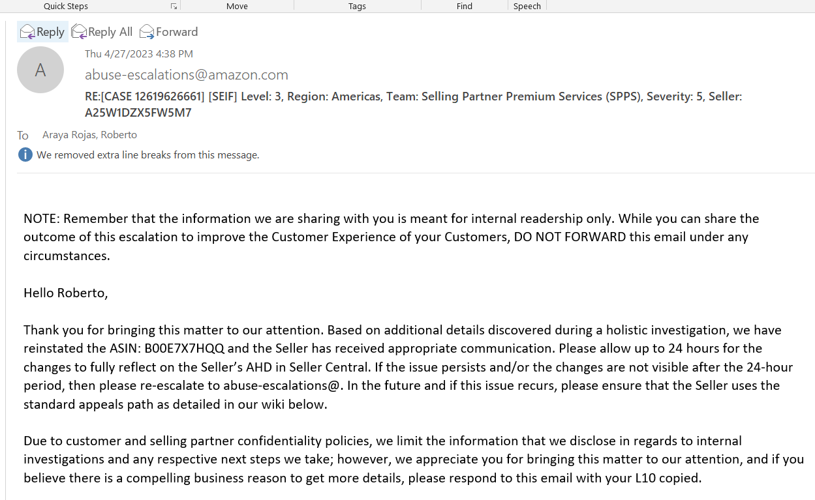Click the 'Hello Roberto,' greeting line
The image size is (815, 500).
tap(65, 293)
